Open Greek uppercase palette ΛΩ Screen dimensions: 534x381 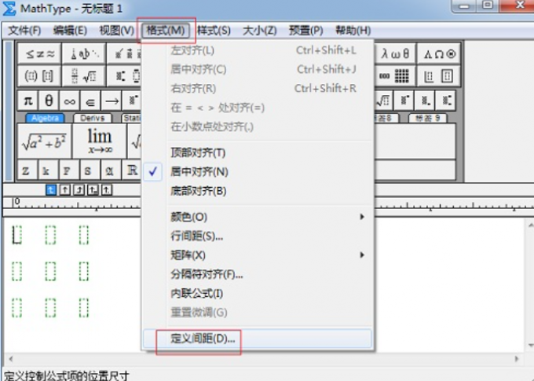click(439, 53)
